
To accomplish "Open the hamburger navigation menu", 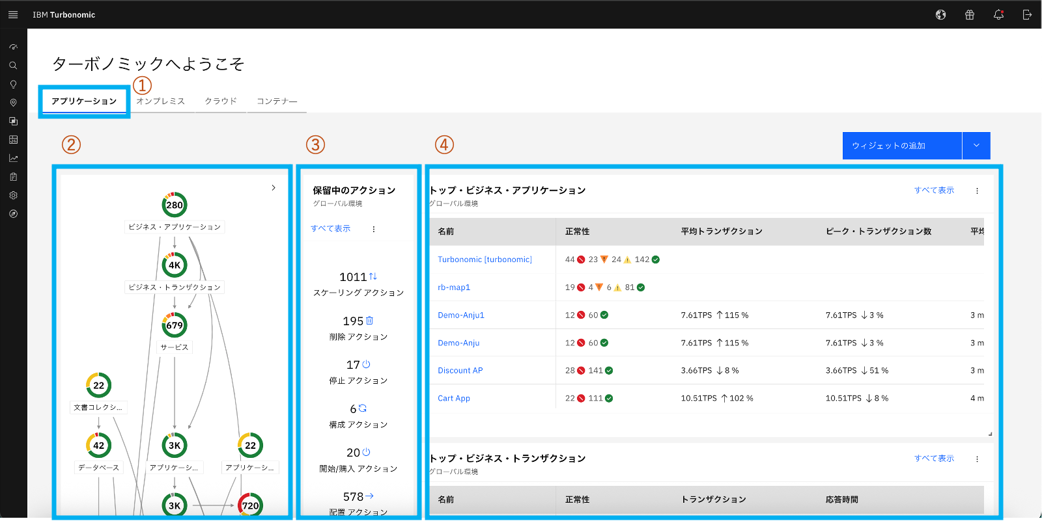I will coord(13,14).
